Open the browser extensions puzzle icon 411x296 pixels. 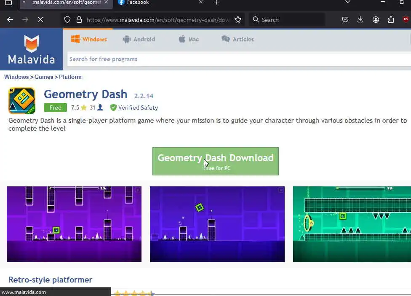[x=391, y=20]
